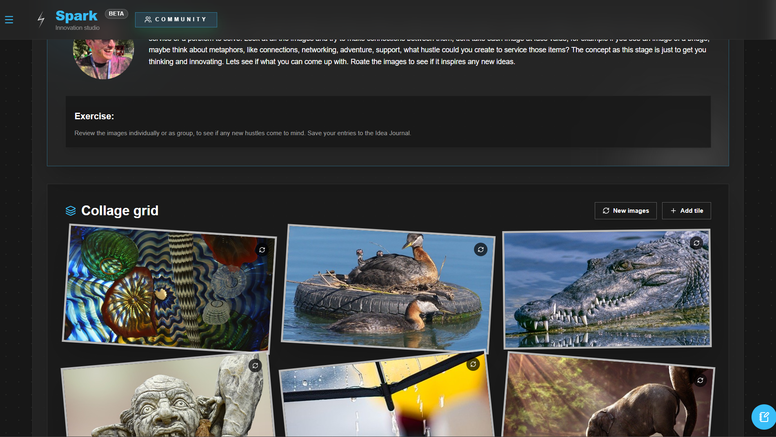Viewport: 776px width, 437px height.
Task: Rotate the elephant image tile
Action: click(x=700, y=380)
